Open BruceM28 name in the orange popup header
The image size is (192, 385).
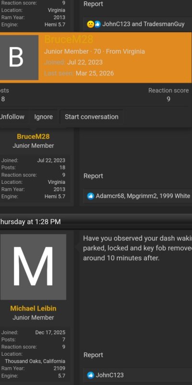(69, 39)
